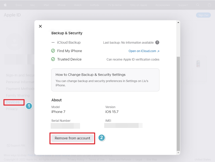
Task: Select Devices in the sidebar
Action: 13,102
